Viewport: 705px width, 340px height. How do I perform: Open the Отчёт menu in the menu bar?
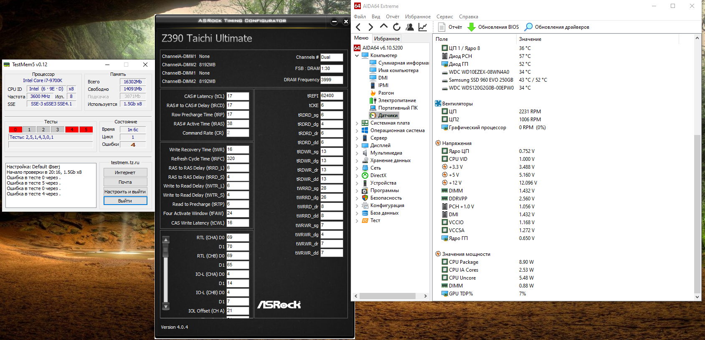[393, 17]
